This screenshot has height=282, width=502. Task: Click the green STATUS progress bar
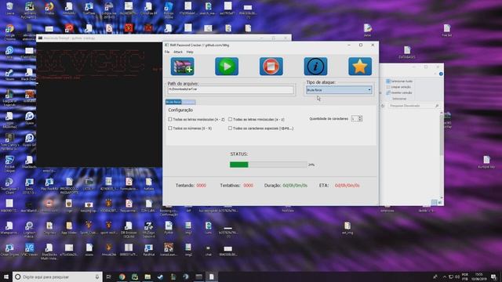(x=268, y=164)
